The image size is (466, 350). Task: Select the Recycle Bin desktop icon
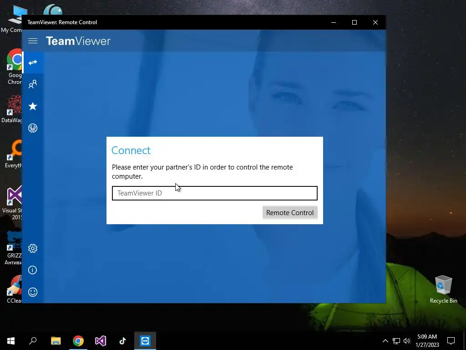443,289
